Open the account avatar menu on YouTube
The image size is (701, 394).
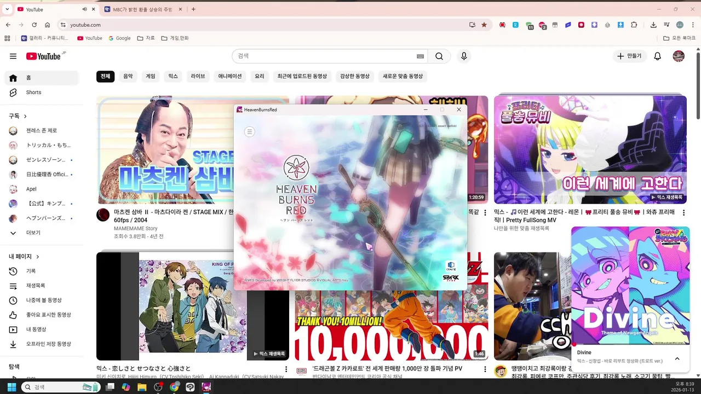679,56
